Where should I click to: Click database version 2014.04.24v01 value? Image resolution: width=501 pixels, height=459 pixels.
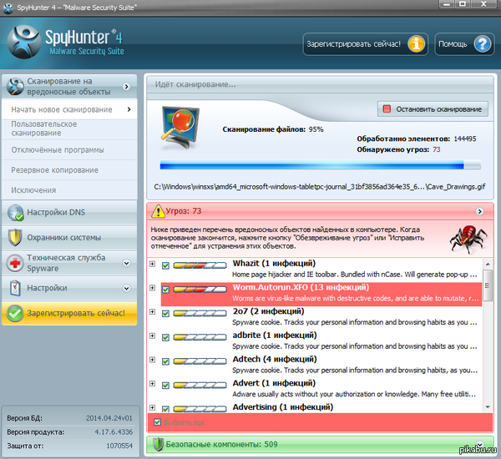[109, 418]
